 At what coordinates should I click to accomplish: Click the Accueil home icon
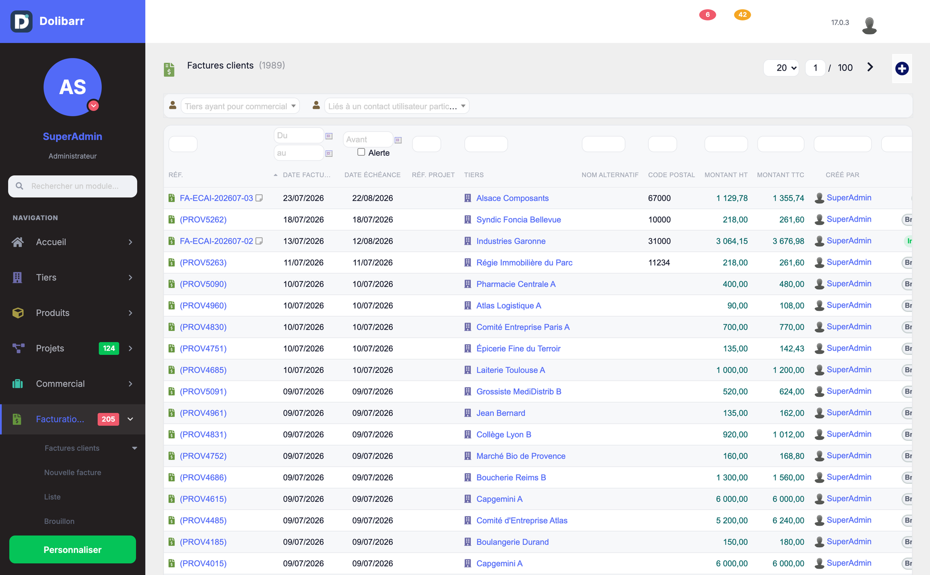point(18,242)
